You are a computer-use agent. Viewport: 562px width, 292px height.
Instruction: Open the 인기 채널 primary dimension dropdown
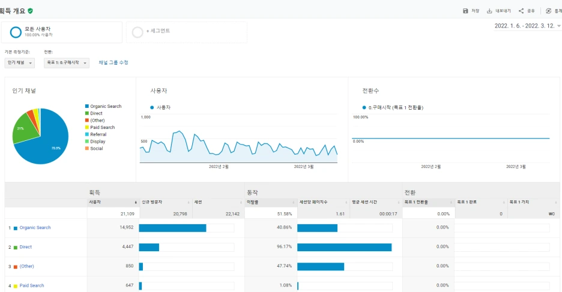tap(20, 62)
